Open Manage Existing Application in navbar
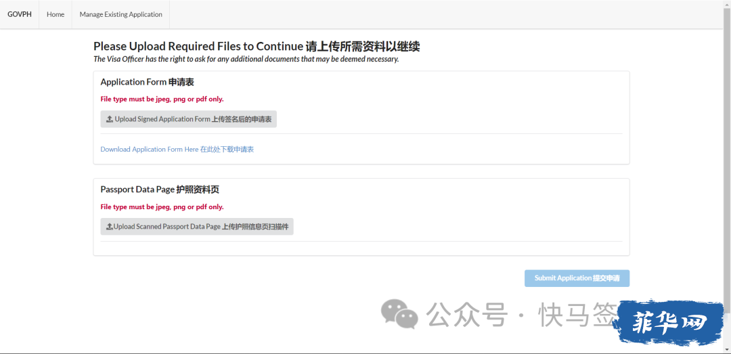This screenshot has width=731, height=354. click(x=120, y=14)
